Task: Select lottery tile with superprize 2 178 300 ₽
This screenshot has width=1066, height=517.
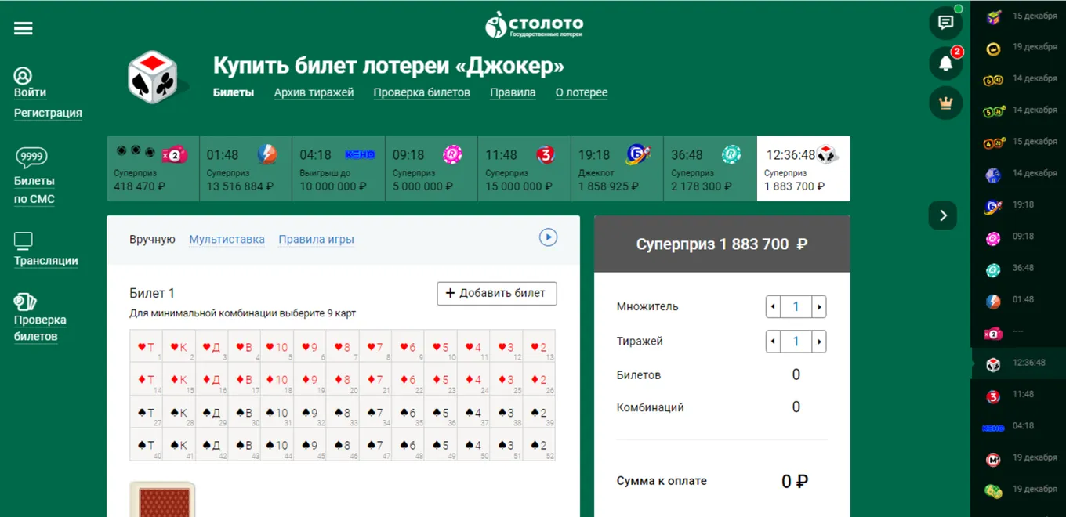Action: 709,168
